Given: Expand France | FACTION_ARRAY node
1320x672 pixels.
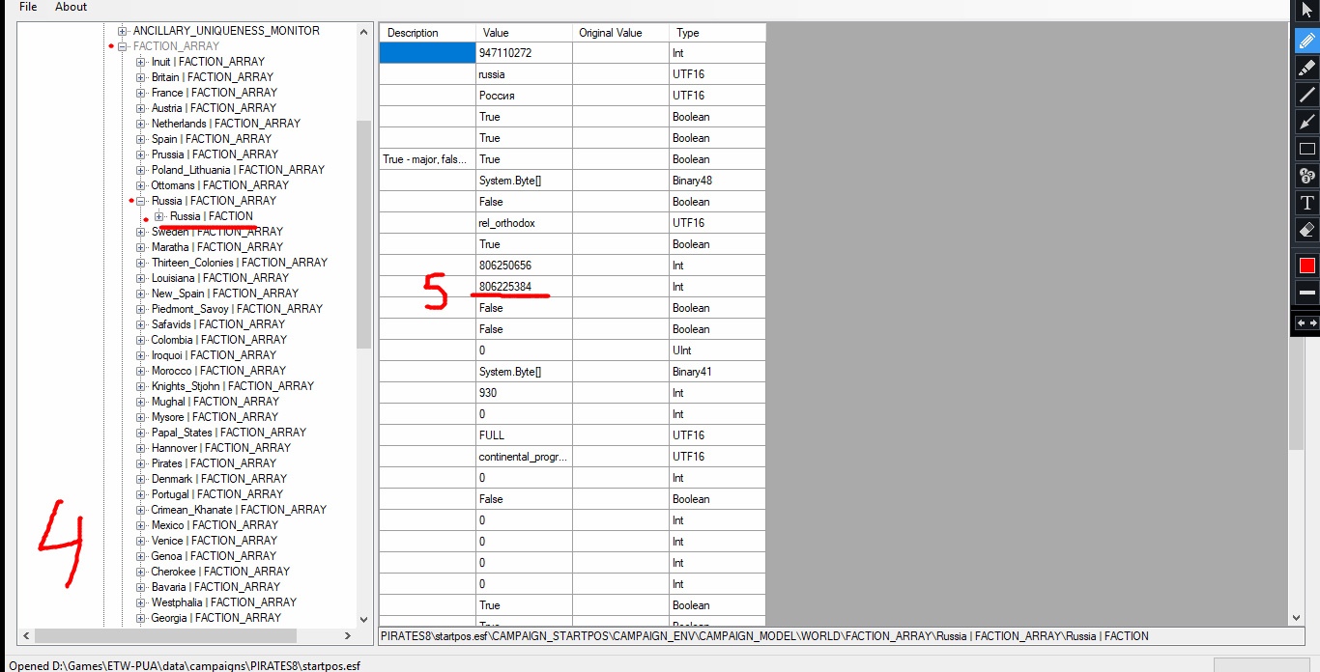Looking at the screenshot, I should point(141,93).
